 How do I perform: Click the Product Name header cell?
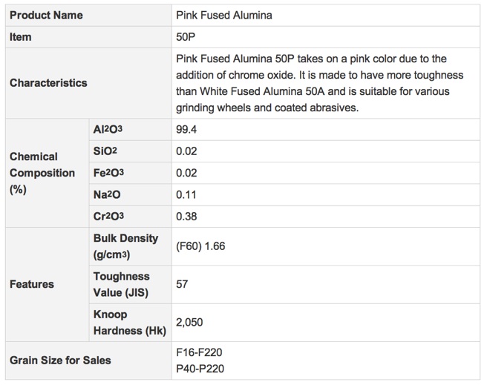click(x=88, y=15)
